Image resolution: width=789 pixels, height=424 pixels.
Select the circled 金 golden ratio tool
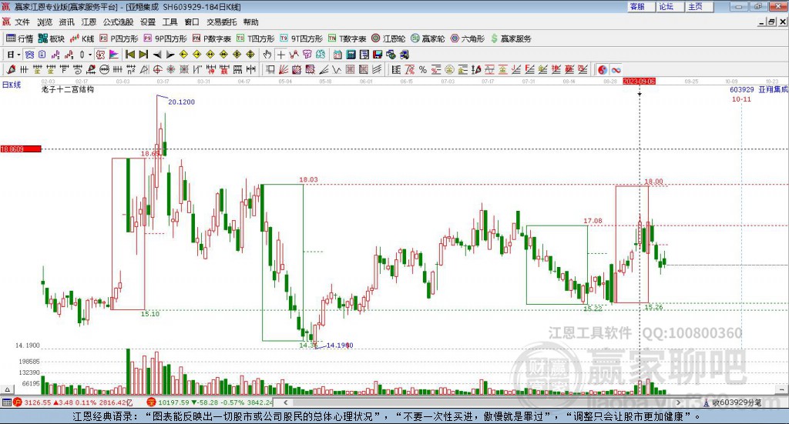click(449, 69)
